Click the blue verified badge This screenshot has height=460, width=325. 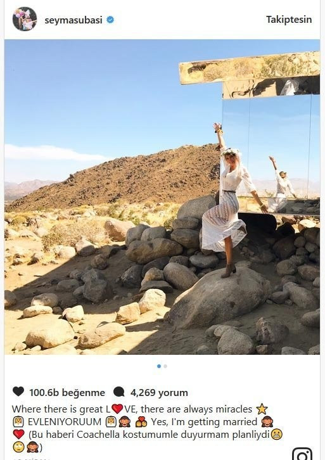coord(110,20)
